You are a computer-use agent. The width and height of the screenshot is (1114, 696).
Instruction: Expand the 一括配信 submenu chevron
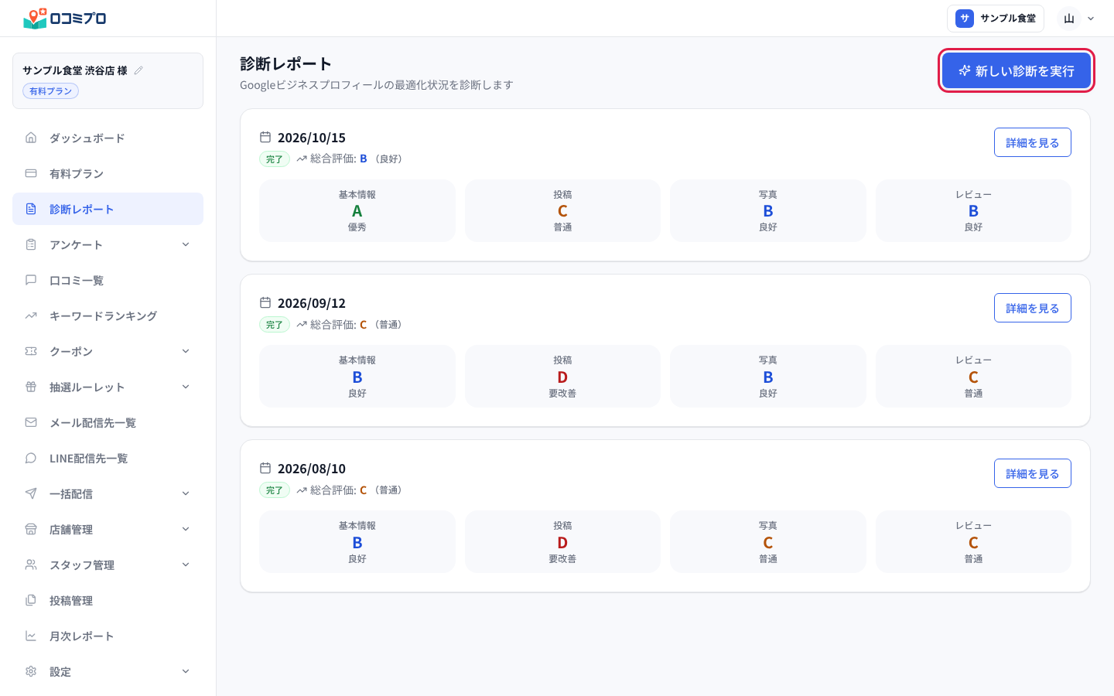click(186, 493)
